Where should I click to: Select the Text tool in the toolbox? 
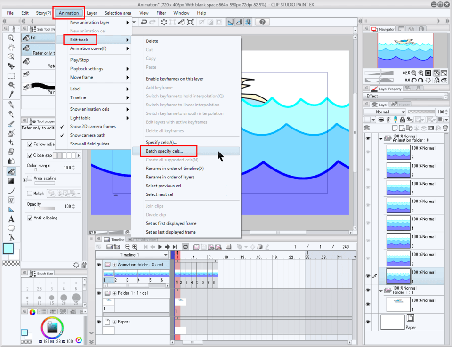pos(11,219)
